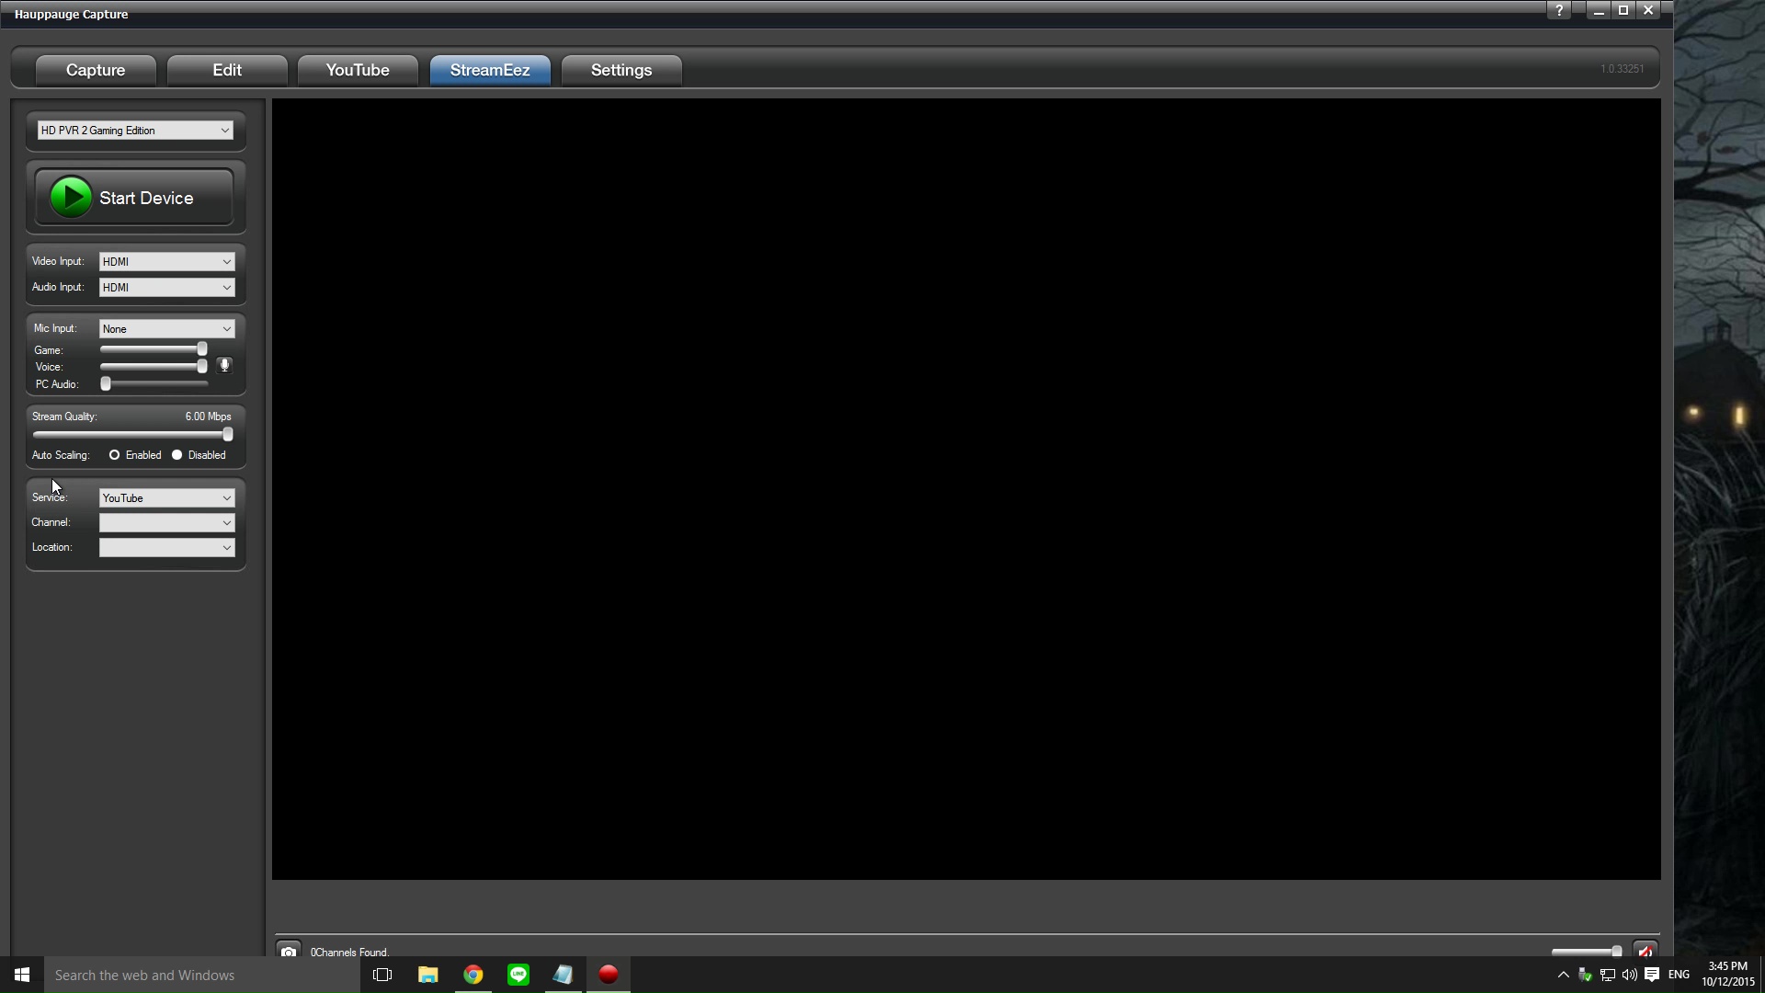Open the Action Center notifications icon

coord(1652,975)
